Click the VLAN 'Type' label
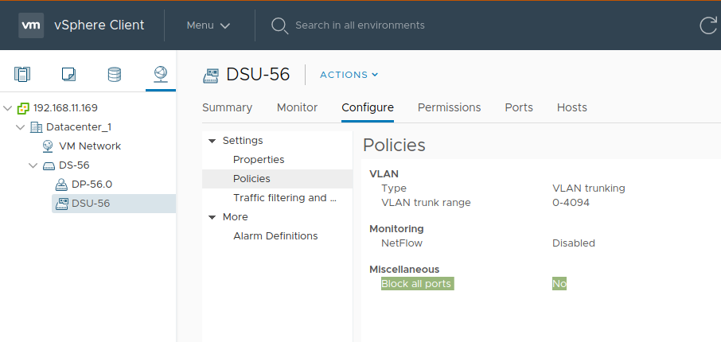721x342 pixels. point(394,188)
